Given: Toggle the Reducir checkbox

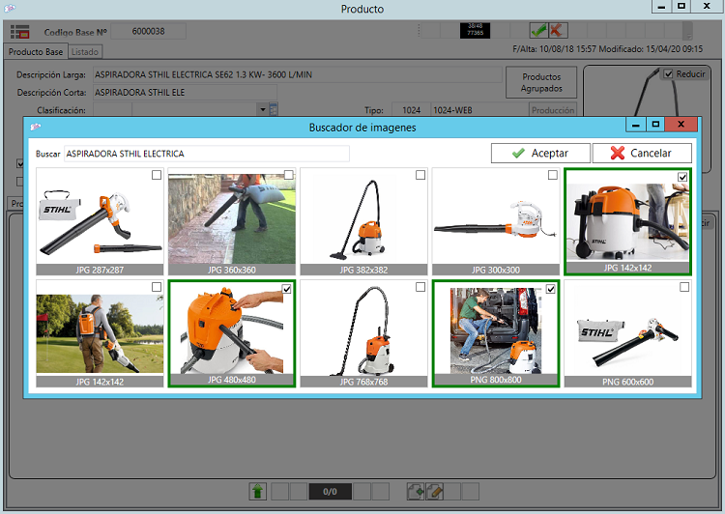Looking at the screenshot, I should click(x=668, y=74).
